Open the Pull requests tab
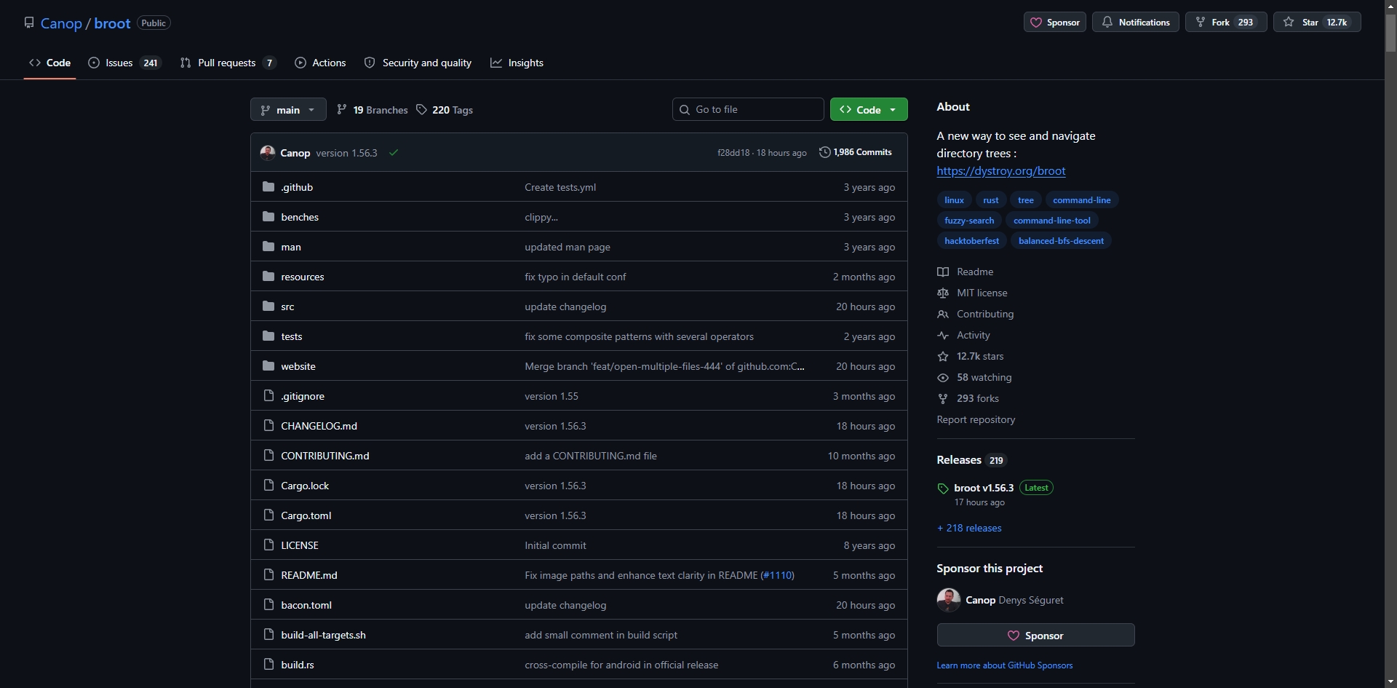1397x688 pixels. click(x=228, y=63)
